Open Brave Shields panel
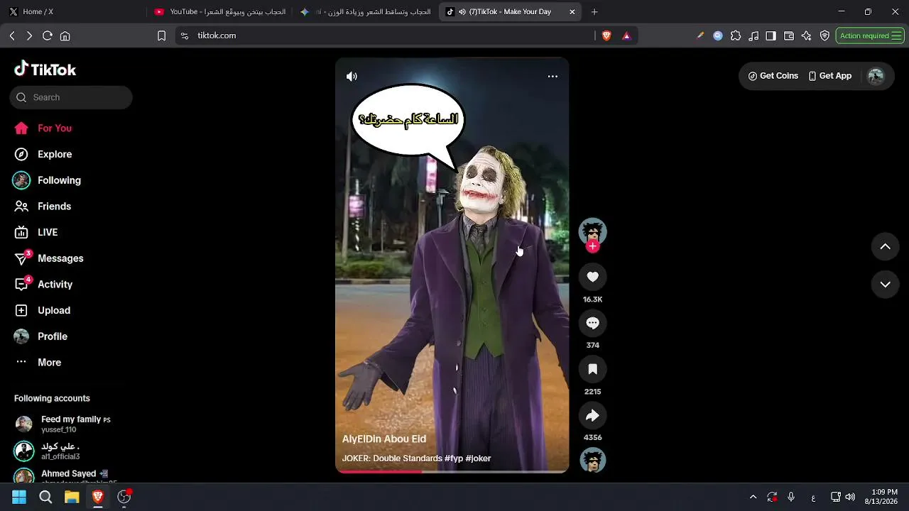This screenshot has height=511, width=909. pyautogui.click(x=606, y=35)
